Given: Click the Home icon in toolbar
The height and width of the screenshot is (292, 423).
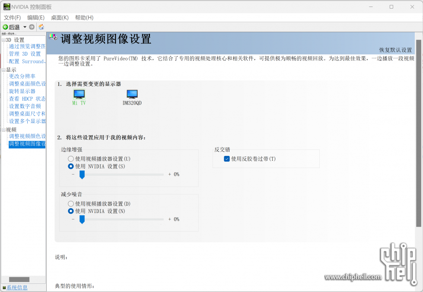Looking at the screenshot, I should click(x=41, y=27).
